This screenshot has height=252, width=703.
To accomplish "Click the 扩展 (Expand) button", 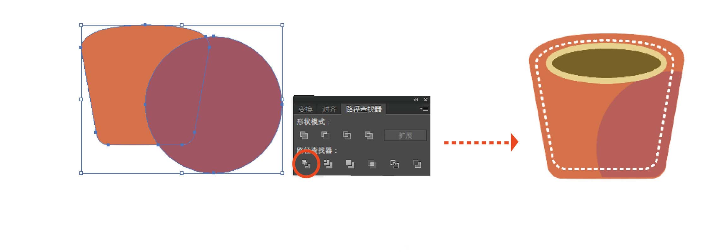I will click(405, 135).
